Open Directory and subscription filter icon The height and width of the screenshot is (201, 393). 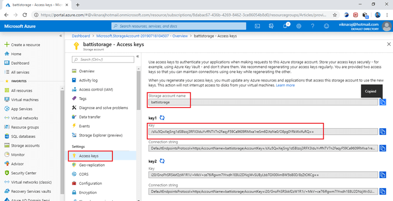[x=271, y=26]
